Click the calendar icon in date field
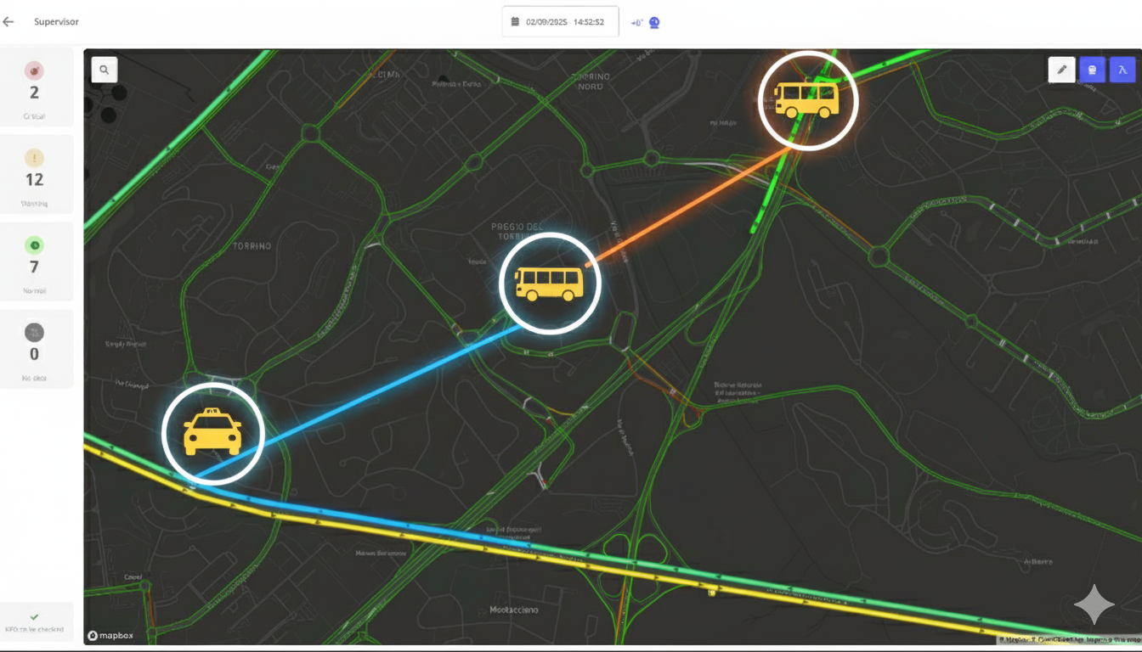The image size is (1142, 652). pos(515,22)
